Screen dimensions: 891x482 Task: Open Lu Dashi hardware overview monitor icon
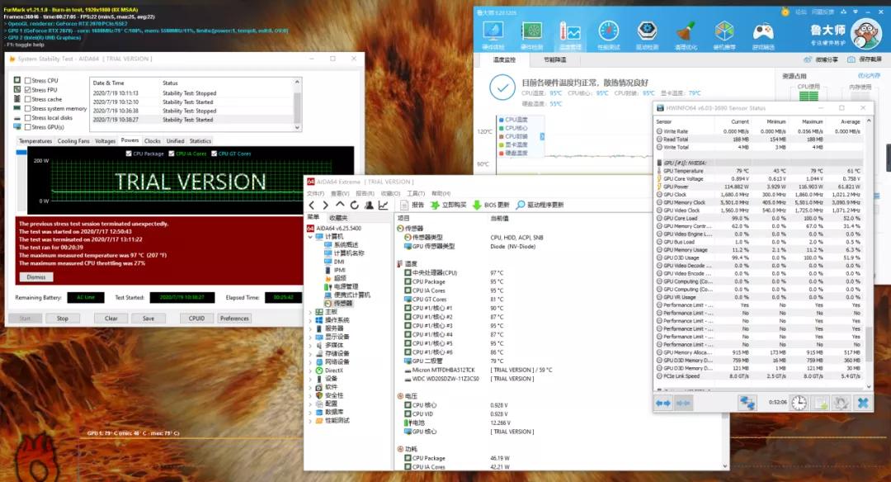(x=493, y=31)
